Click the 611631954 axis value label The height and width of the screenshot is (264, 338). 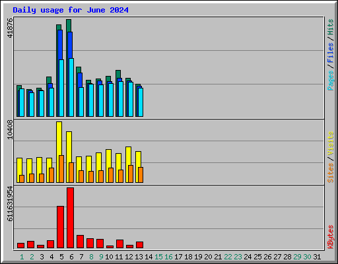point(10,203)
